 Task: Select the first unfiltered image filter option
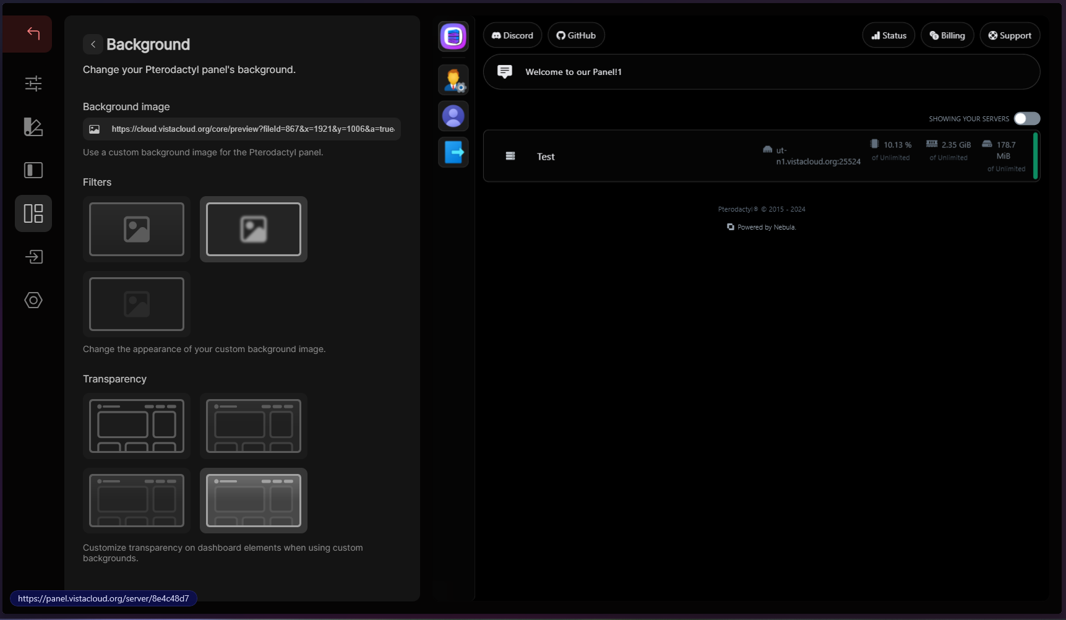click(137, 230)
